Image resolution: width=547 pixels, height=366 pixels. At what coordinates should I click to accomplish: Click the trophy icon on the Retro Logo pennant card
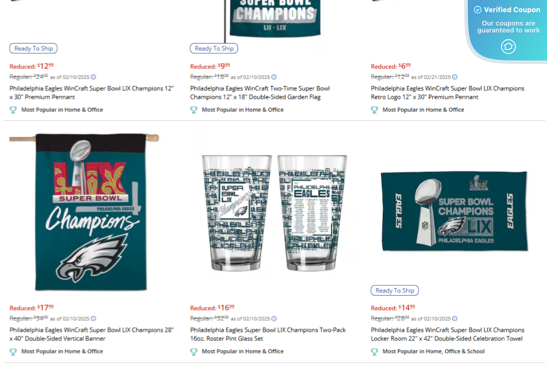pos(374,110)
